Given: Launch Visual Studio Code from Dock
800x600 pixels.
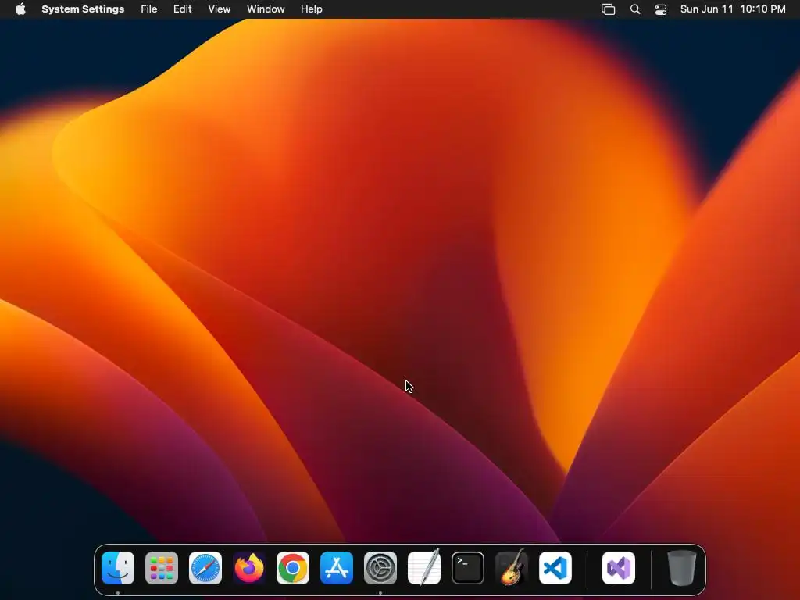Looking at the screenshot, I should pyautogui.click(x=555, y=568).
